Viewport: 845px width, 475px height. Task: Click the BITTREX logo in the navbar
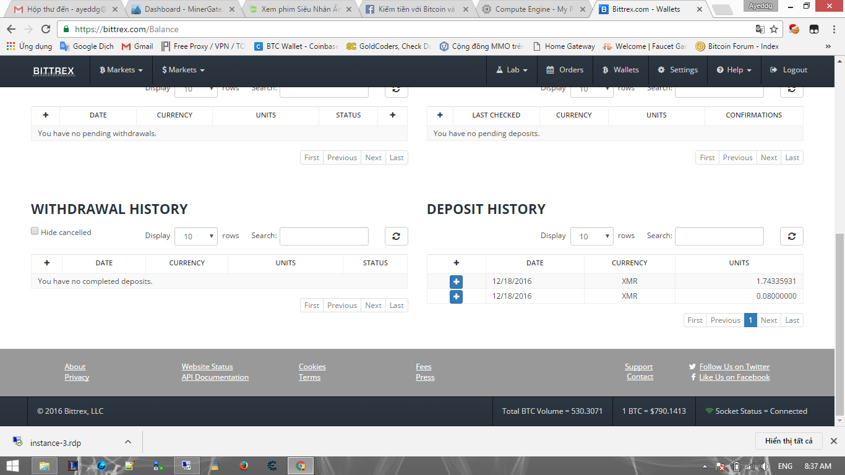(54, 71)
